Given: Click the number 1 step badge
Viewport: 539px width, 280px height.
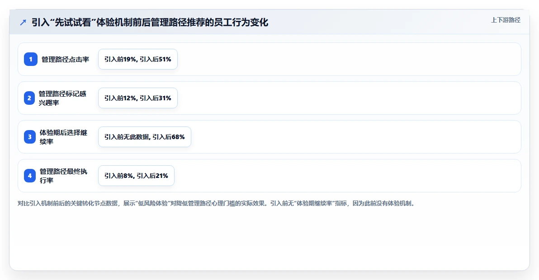Looking at the screenshot, I should pos(31,59).
